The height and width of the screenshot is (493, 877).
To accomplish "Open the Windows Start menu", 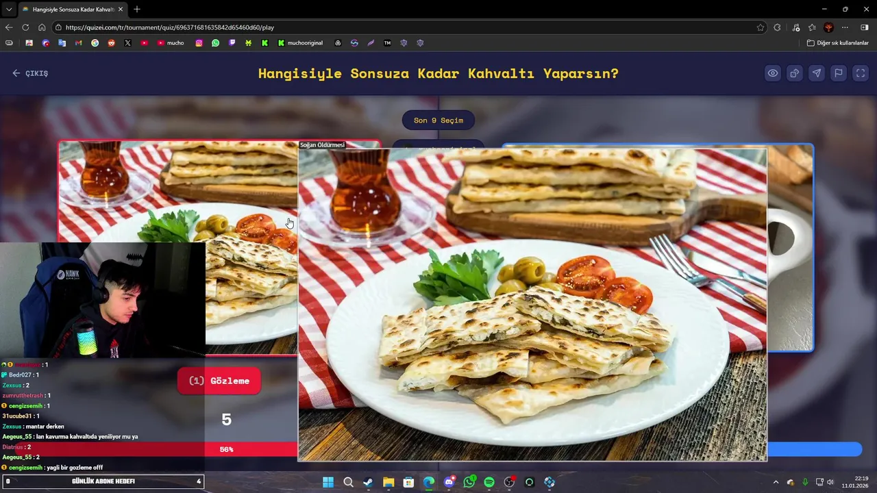I will 328,482.
